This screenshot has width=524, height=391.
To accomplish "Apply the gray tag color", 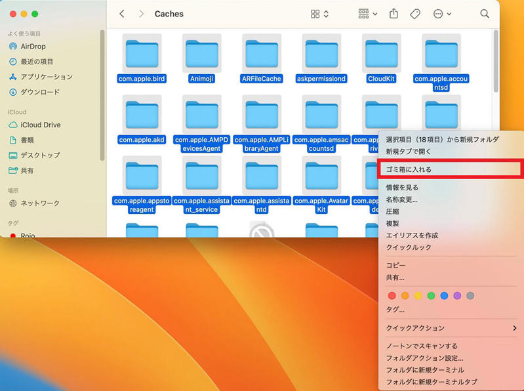I will click(x=470, y=295).
